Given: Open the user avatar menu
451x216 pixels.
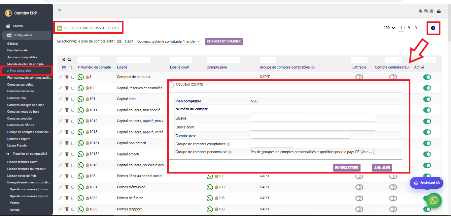Looking at the screenshot, I should coord(439,11).
